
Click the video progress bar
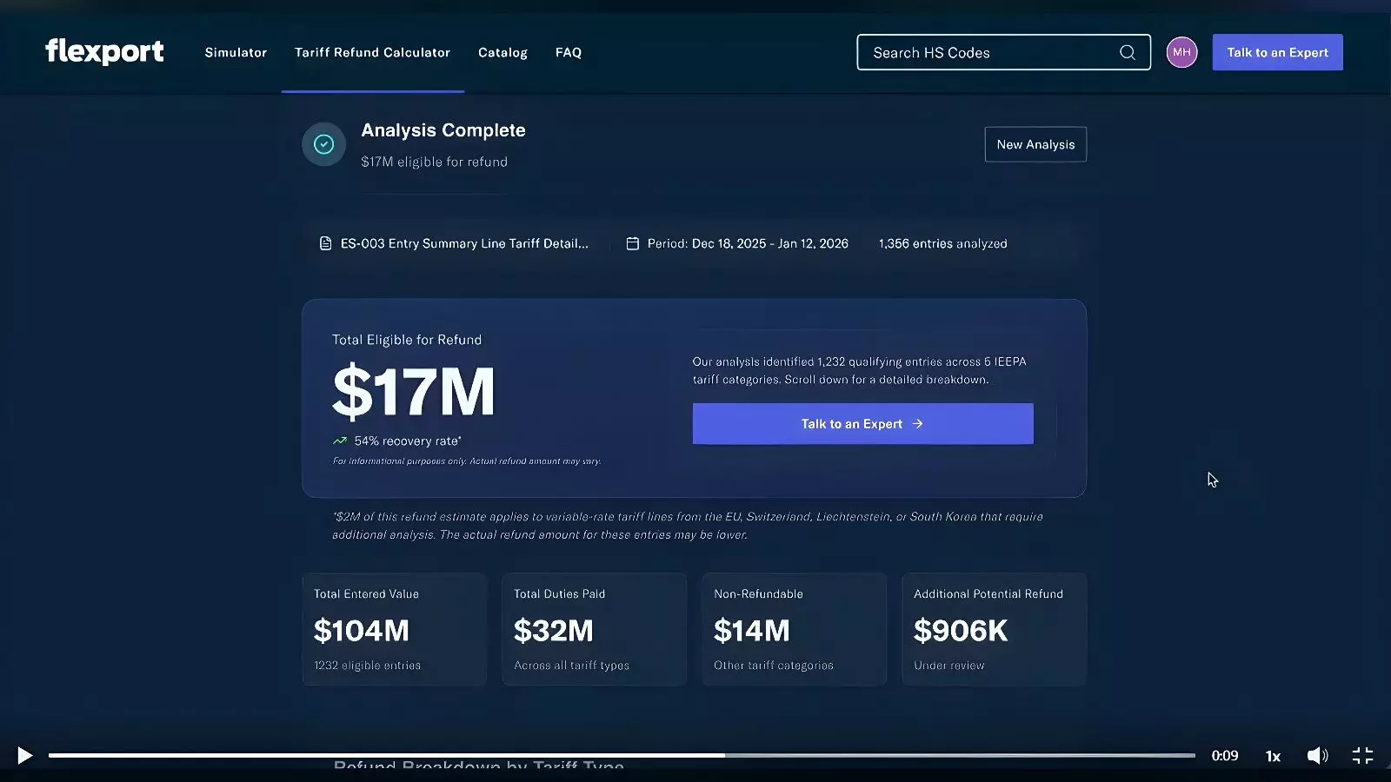click(x=622, y=755)
